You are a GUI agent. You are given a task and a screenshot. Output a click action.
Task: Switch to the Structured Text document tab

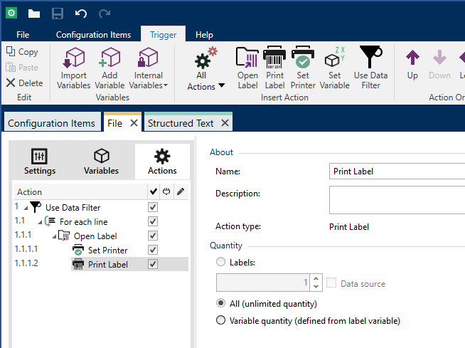181,123
